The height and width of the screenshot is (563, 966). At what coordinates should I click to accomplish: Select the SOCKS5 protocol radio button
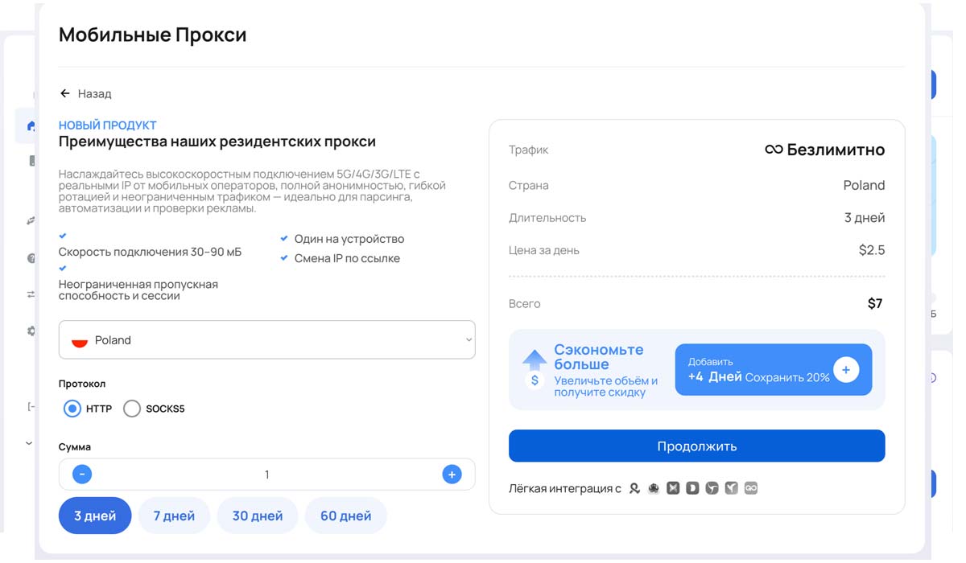pos(132,409)
